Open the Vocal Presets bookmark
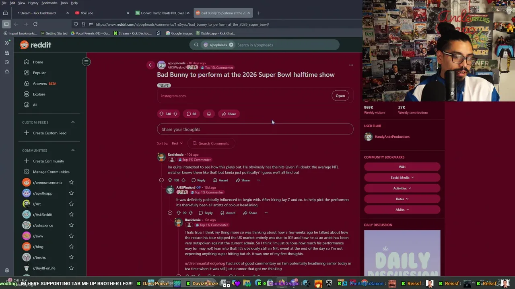 click(x=90, y=33)
